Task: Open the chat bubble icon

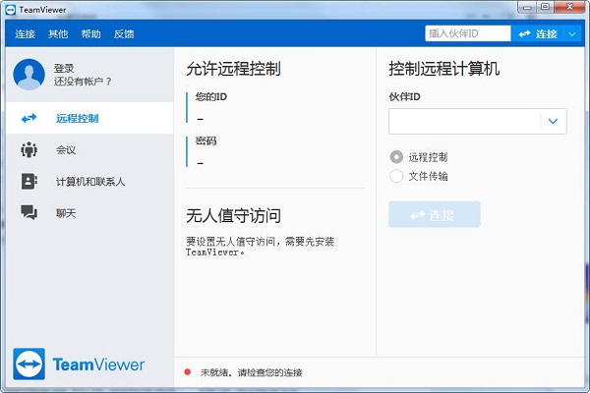Action: click(29, 212)
